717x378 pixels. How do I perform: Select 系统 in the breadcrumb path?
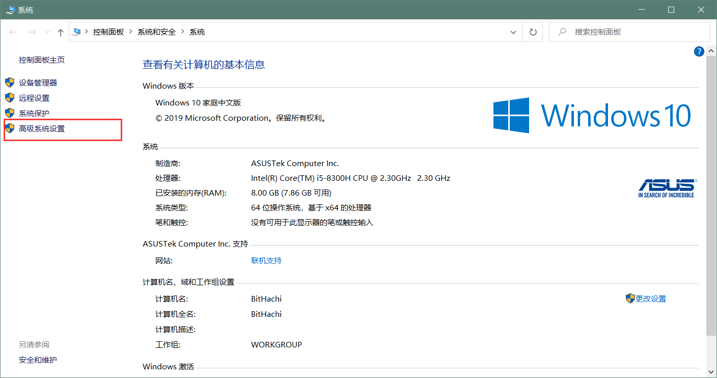[x=197, y=32]
